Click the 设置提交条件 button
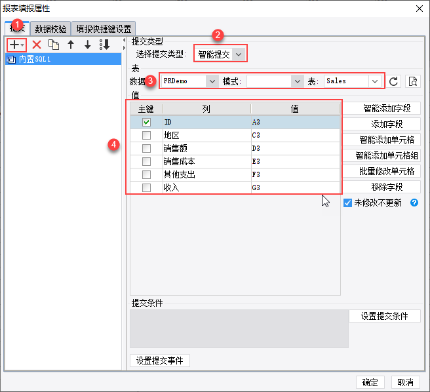The height and width of the screenshot is (392, 430). pyautogui.click(x=385, y=316)
